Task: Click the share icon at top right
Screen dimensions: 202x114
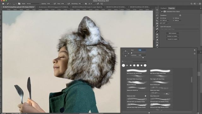Action: 200,4
